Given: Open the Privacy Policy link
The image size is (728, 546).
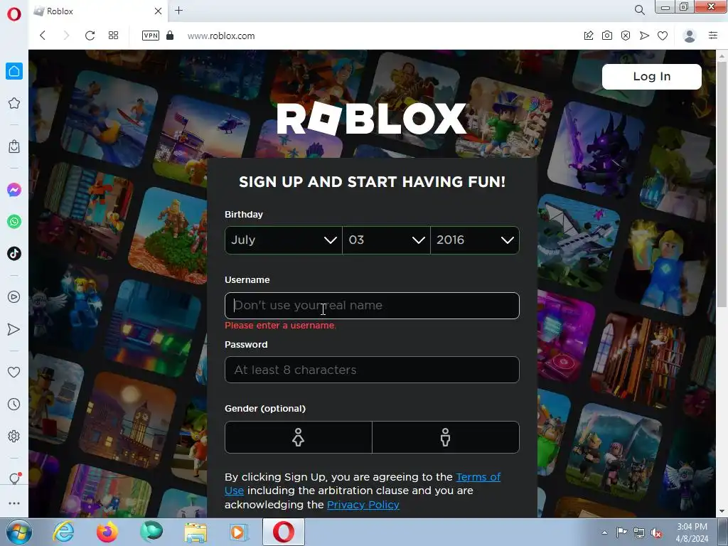Looking at the screenshot, I should (363, 505).
